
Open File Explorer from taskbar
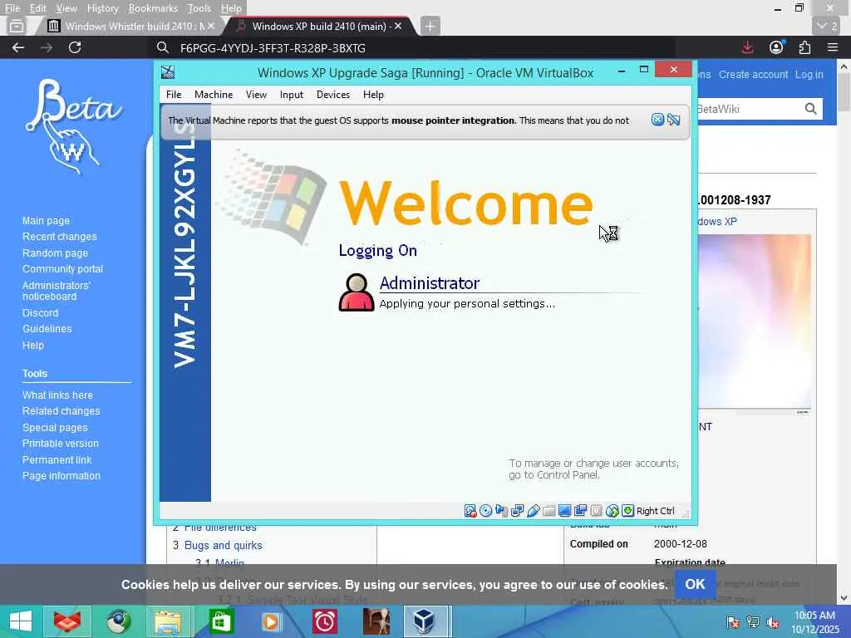tap(168, 621)
